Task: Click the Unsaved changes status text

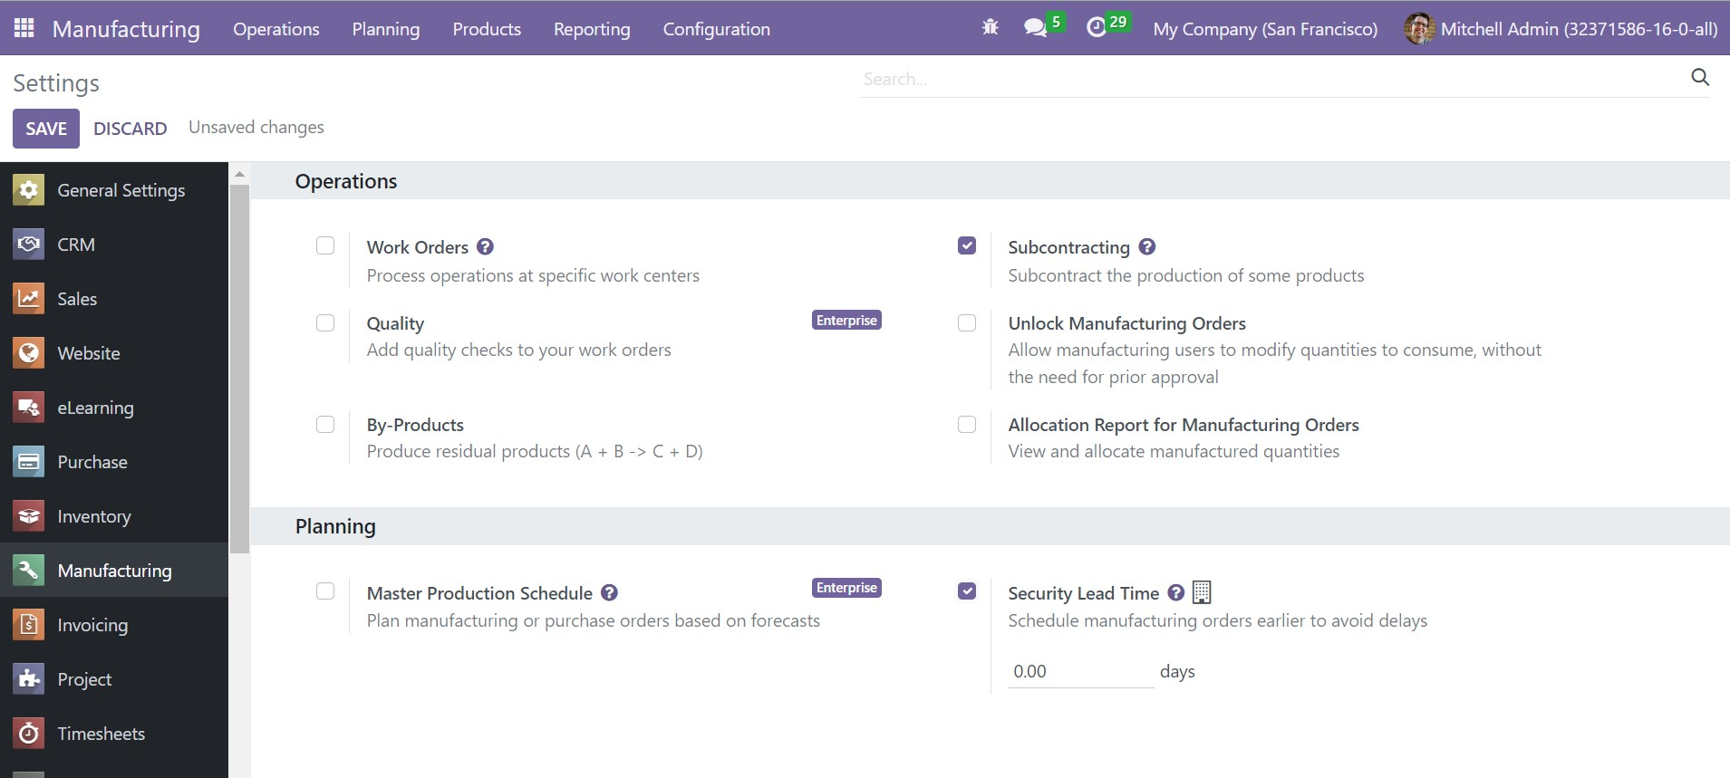Action: click(256, 127)
